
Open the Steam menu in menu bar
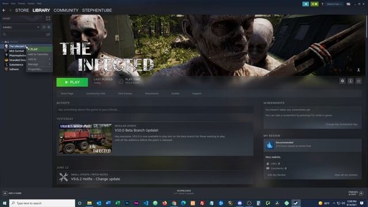click(5, 3)
